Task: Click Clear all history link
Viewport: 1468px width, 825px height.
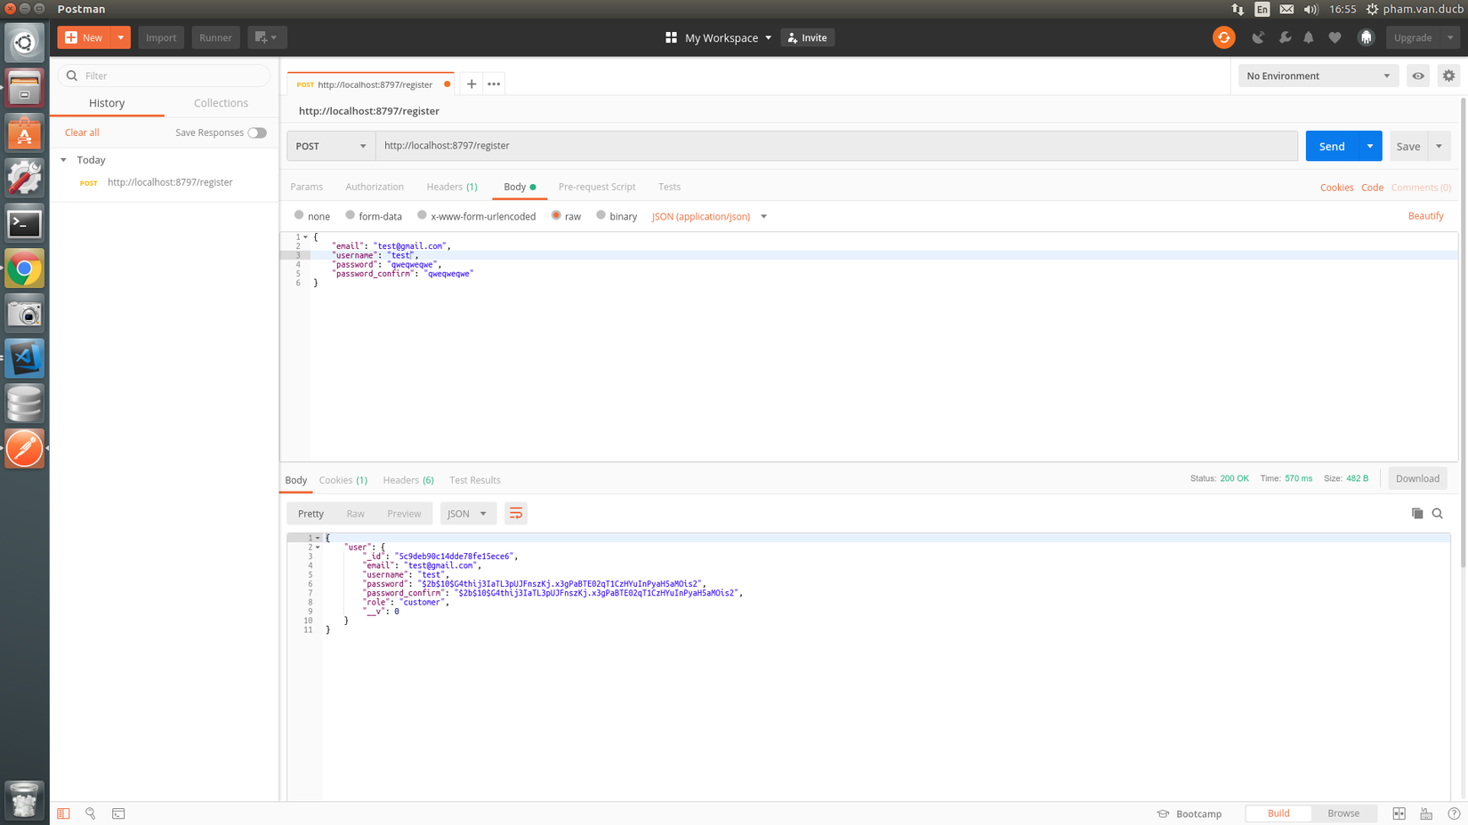Action: (82, 132)
